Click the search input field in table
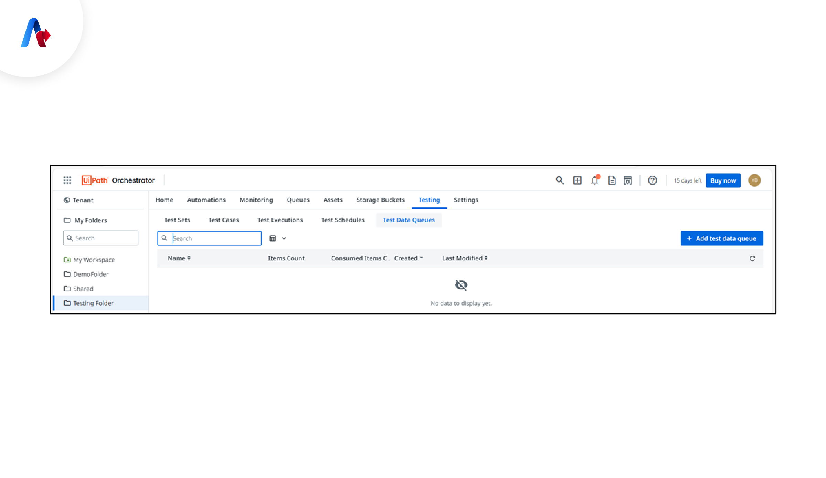Viewport: 826px width, 478px height. [x=209, y=238]
